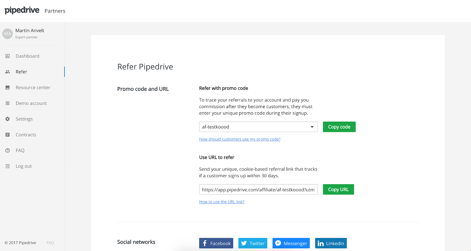Click the Dashboard chart icon in sidebar

click(x=8, y=56)
